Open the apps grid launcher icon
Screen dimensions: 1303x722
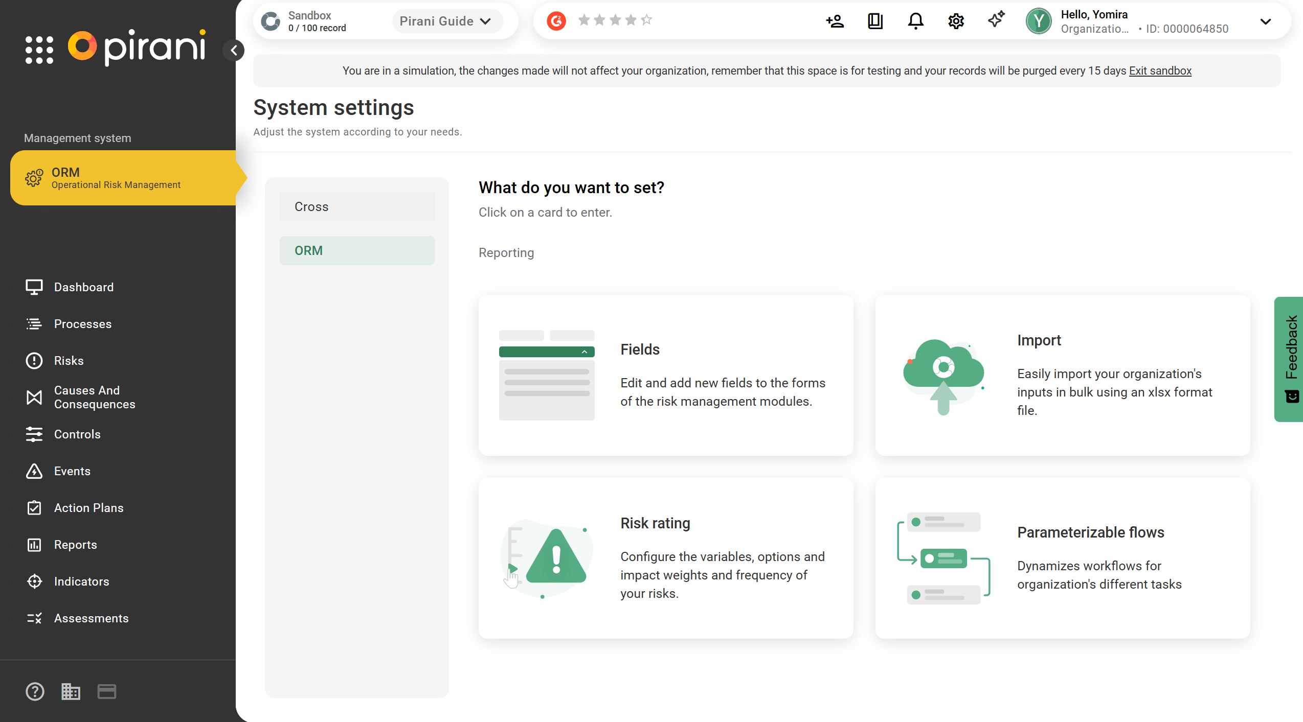pyautogui.click(x=39, y=50)
